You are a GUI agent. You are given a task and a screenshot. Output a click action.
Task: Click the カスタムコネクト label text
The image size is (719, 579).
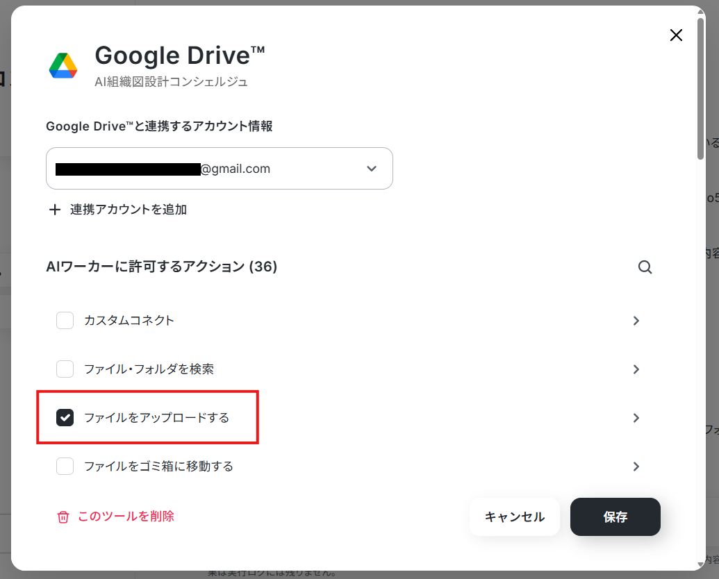129,321
